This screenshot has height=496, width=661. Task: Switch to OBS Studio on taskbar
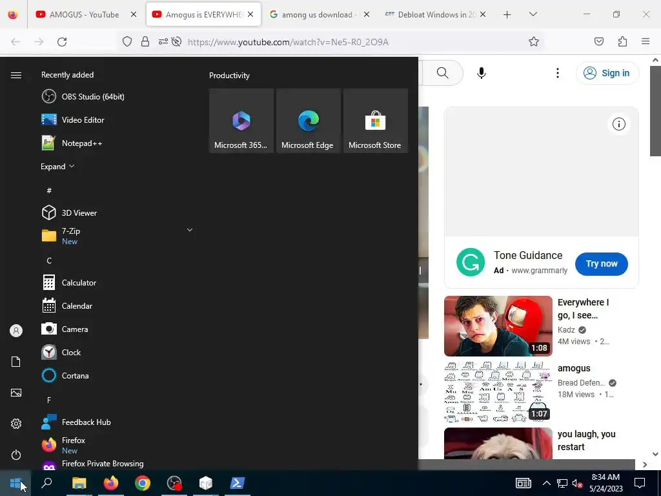(x=174, y=483)
